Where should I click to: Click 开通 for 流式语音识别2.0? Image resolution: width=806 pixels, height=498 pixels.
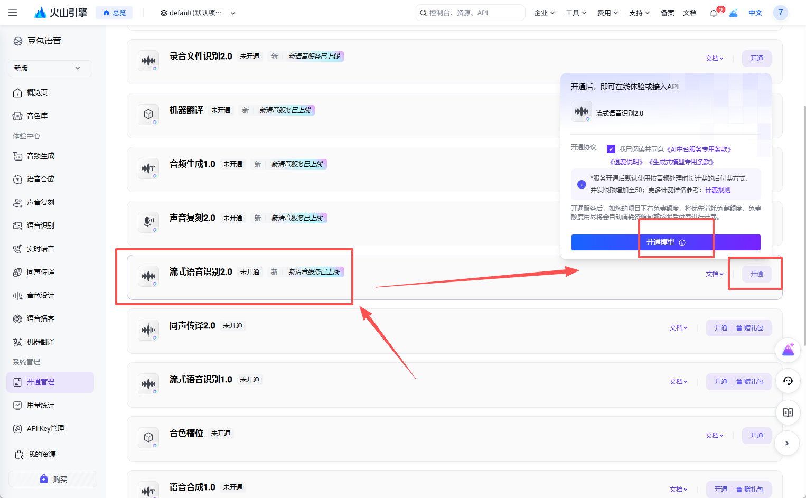click(756, 274)
